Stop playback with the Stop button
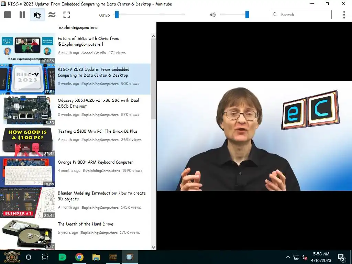 tap(8, 15)
